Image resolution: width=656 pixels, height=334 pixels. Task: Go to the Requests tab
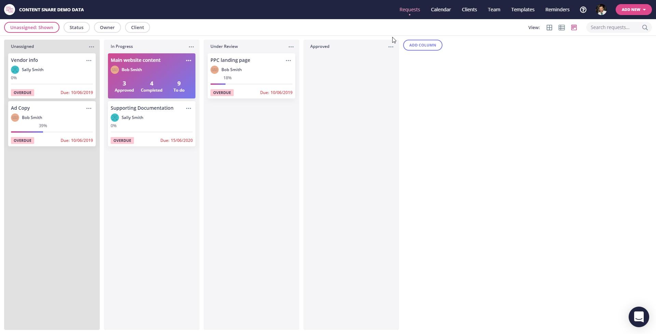tap(410, 10)
